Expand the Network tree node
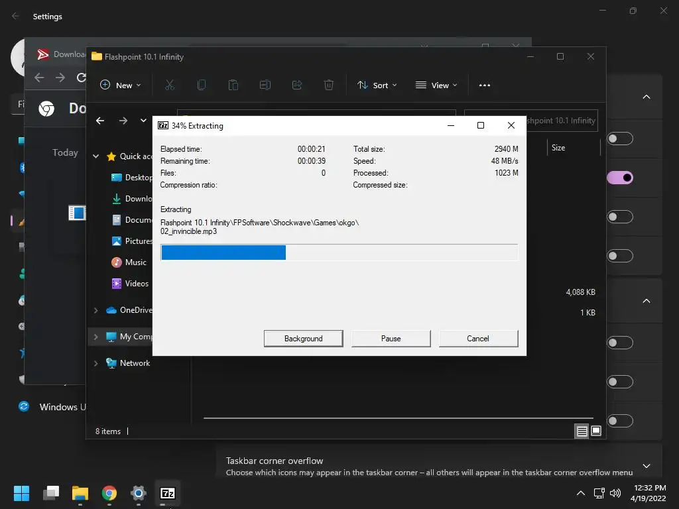This screenshot has height=509, width=679. 95,363
